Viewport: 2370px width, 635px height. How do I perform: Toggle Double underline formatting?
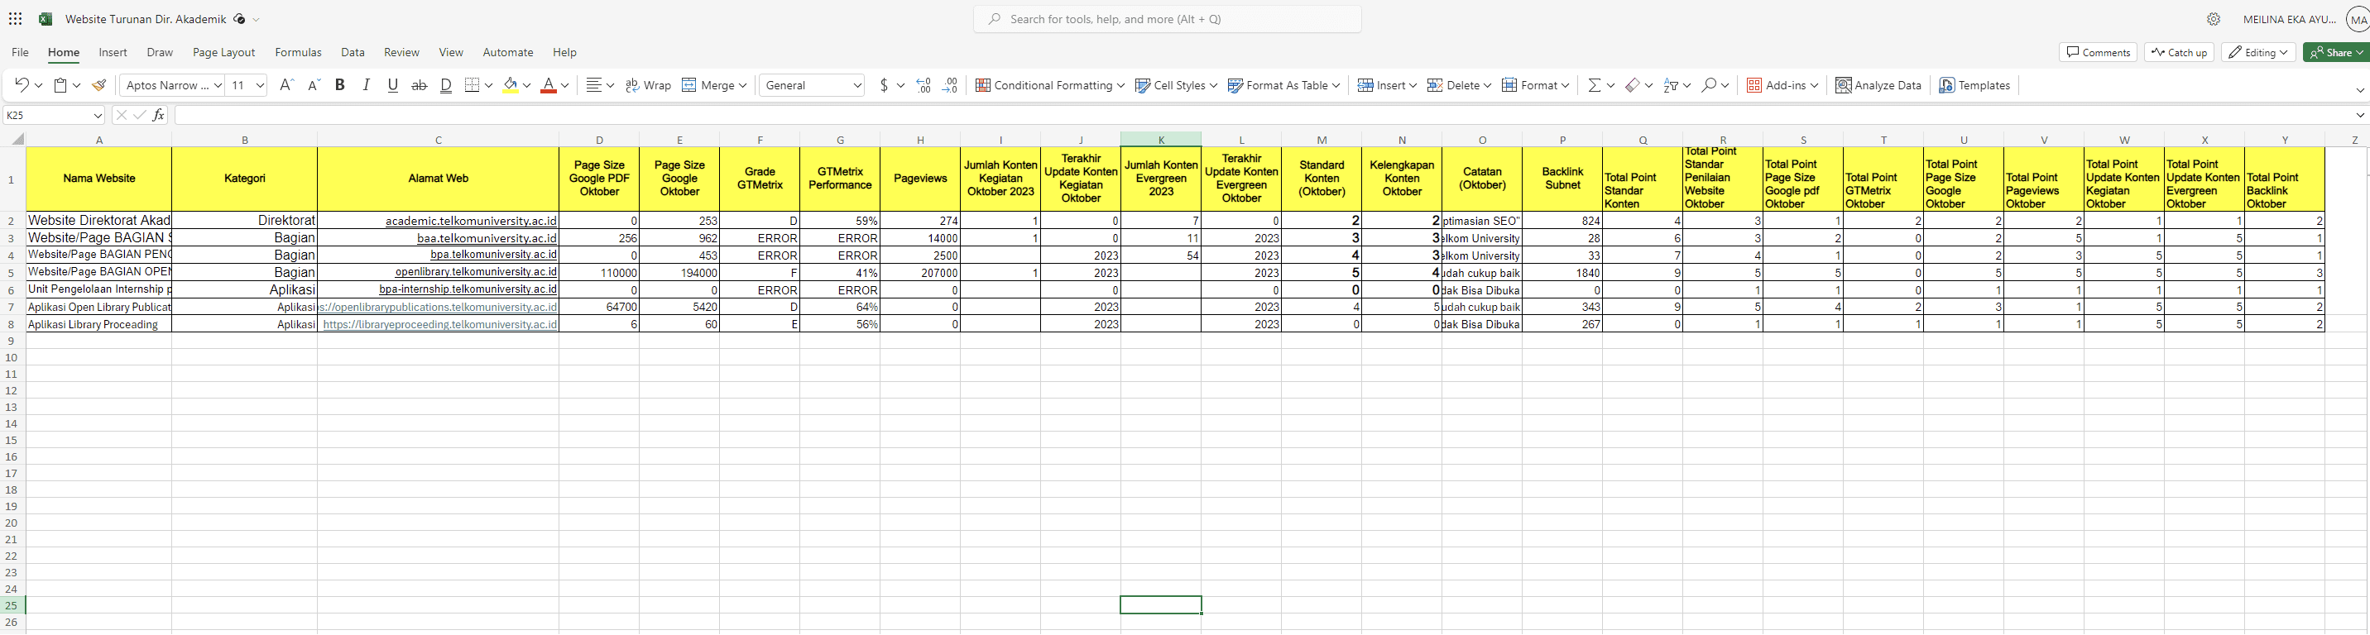coord(446,85)
